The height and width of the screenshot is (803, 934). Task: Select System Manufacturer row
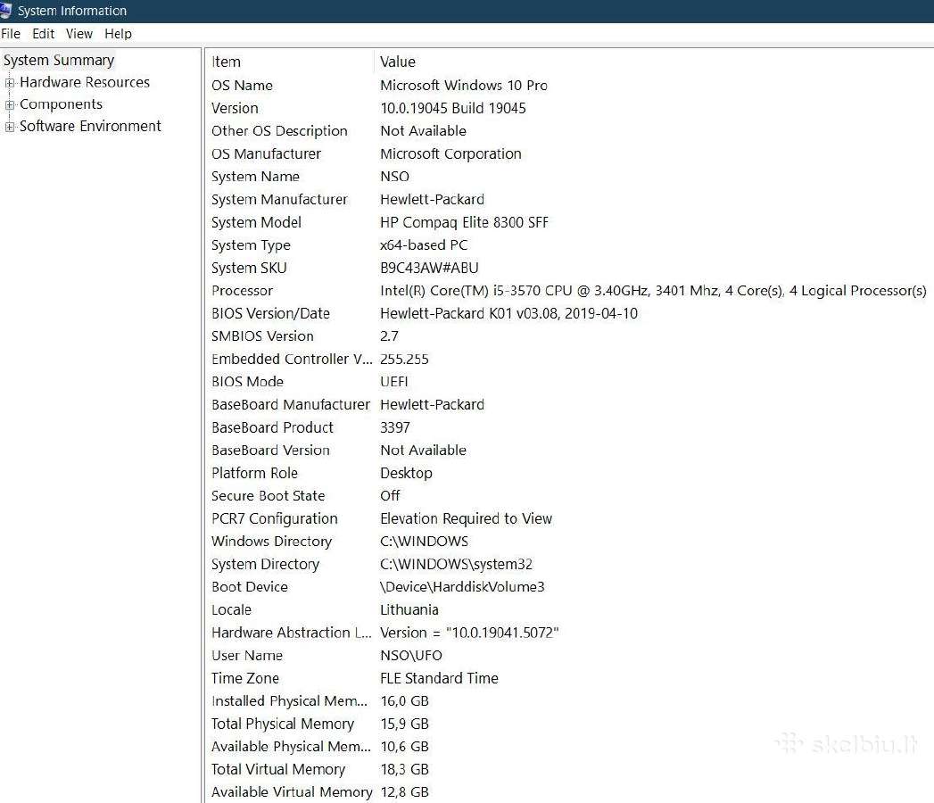click(x=279, y=200)
